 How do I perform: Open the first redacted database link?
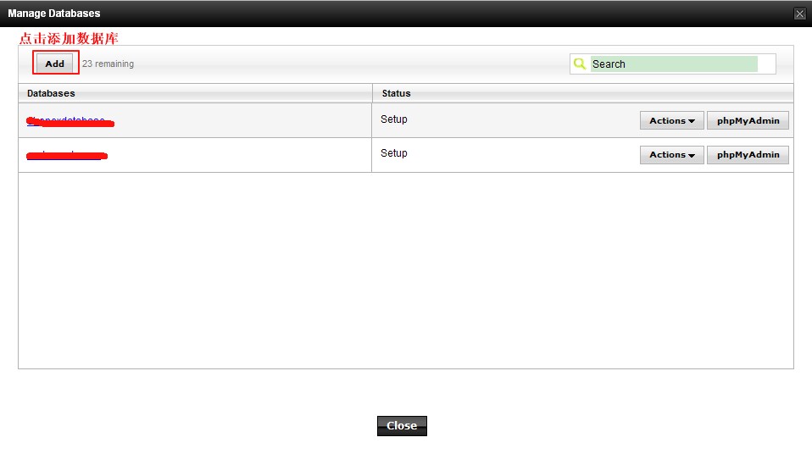tap(70, 122)
